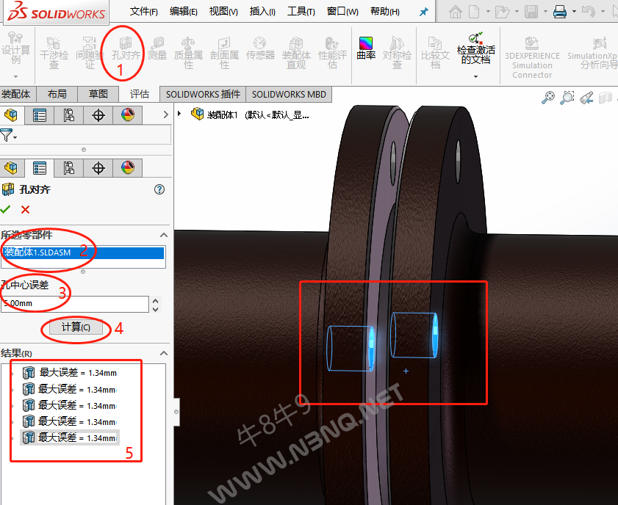The image size is (618, 505).
Task: Click the 5.00mm hole center tolerance field
Action: 73,303
